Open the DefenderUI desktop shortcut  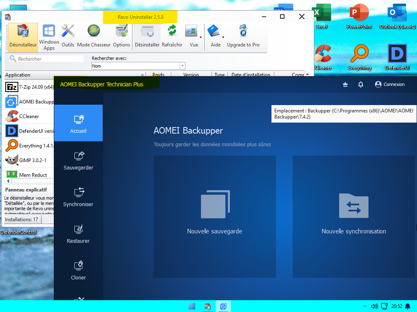pos(397,57)
